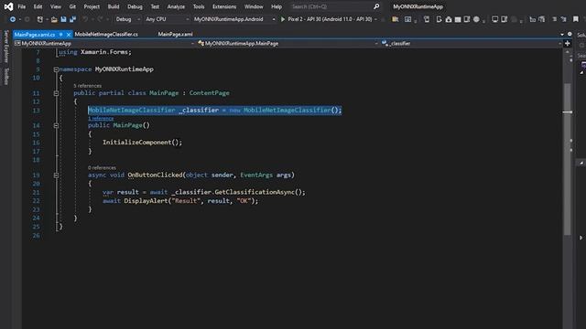The width and height of the screenshot is (586, 329).
Task: Click the Save file icon
Action: [x=63, y=19]
